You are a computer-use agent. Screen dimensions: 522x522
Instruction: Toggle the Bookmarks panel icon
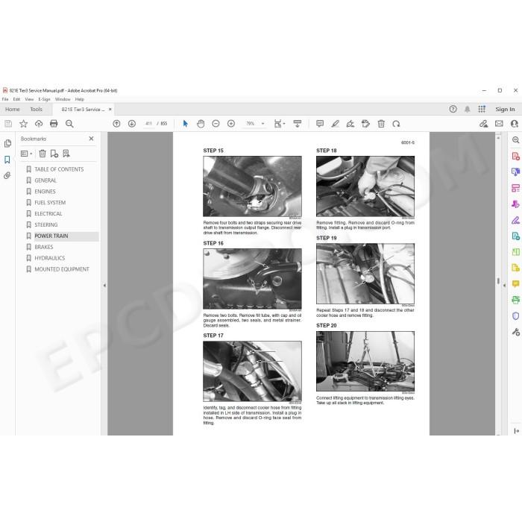click(7, 160)
